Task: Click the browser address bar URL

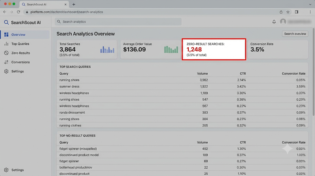Action: [67, 12]
